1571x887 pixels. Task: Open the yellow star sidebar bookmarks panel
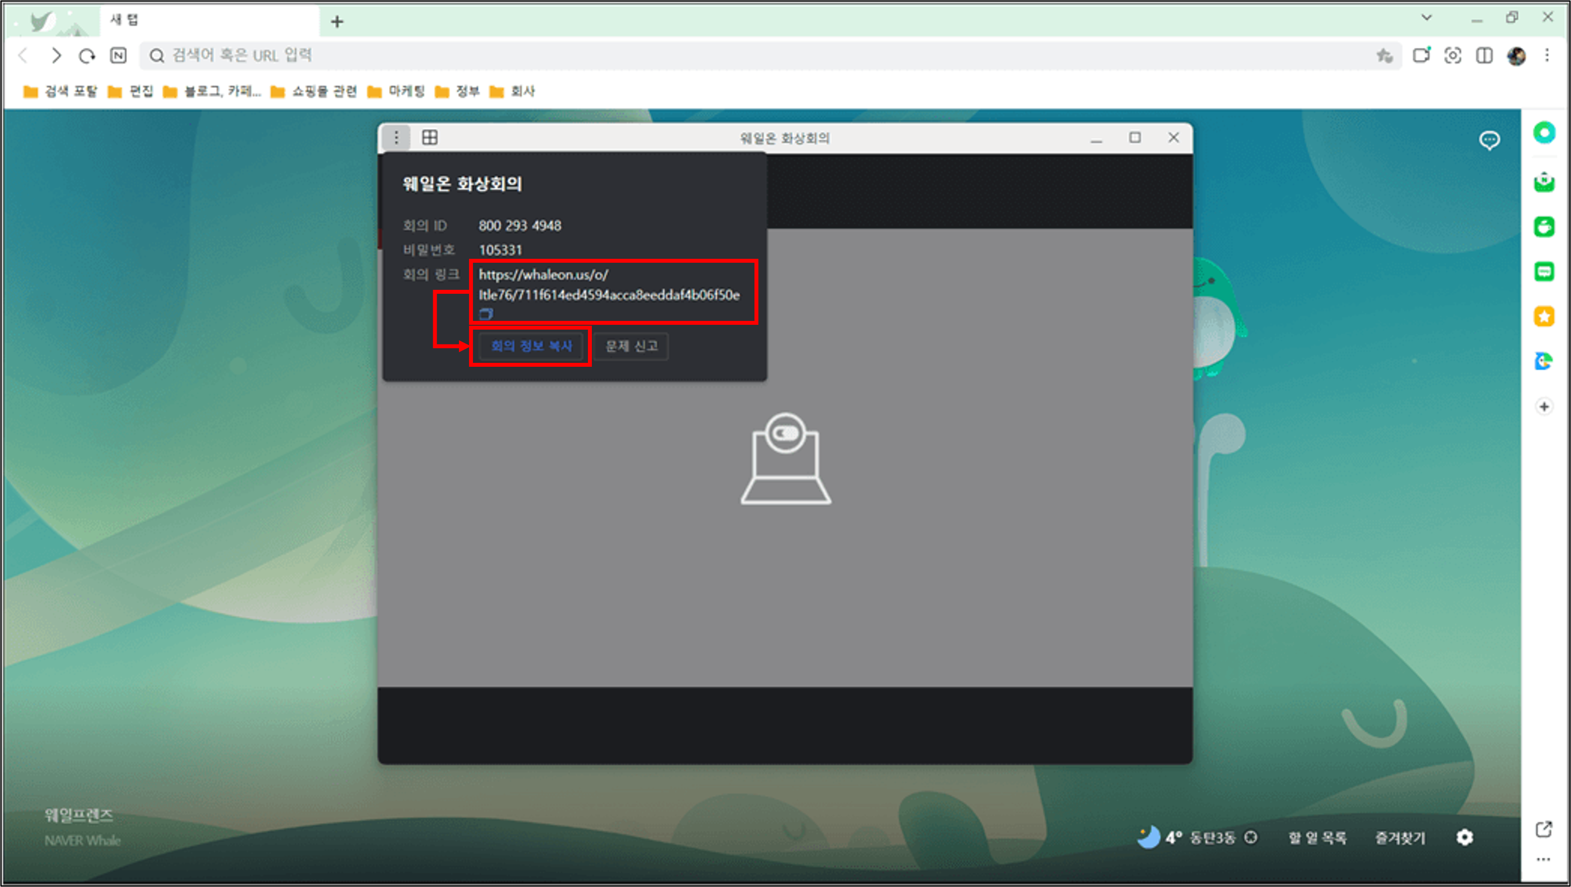(1543, 317)
